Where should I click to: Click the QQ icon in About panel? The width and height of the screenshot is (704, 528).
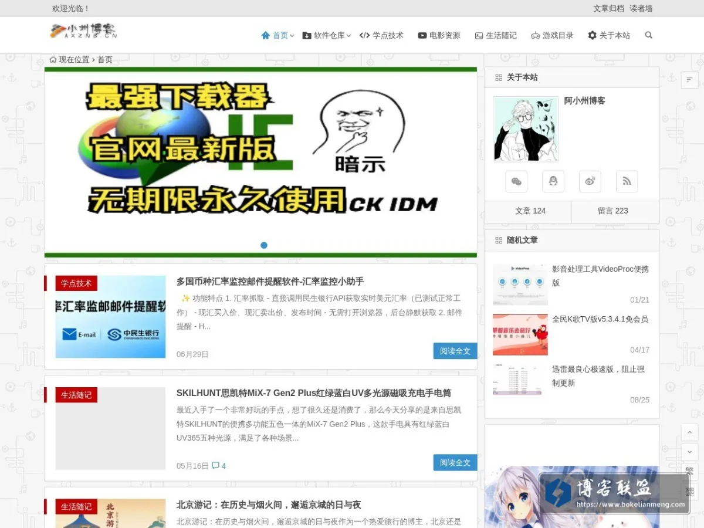coord(553,181)
